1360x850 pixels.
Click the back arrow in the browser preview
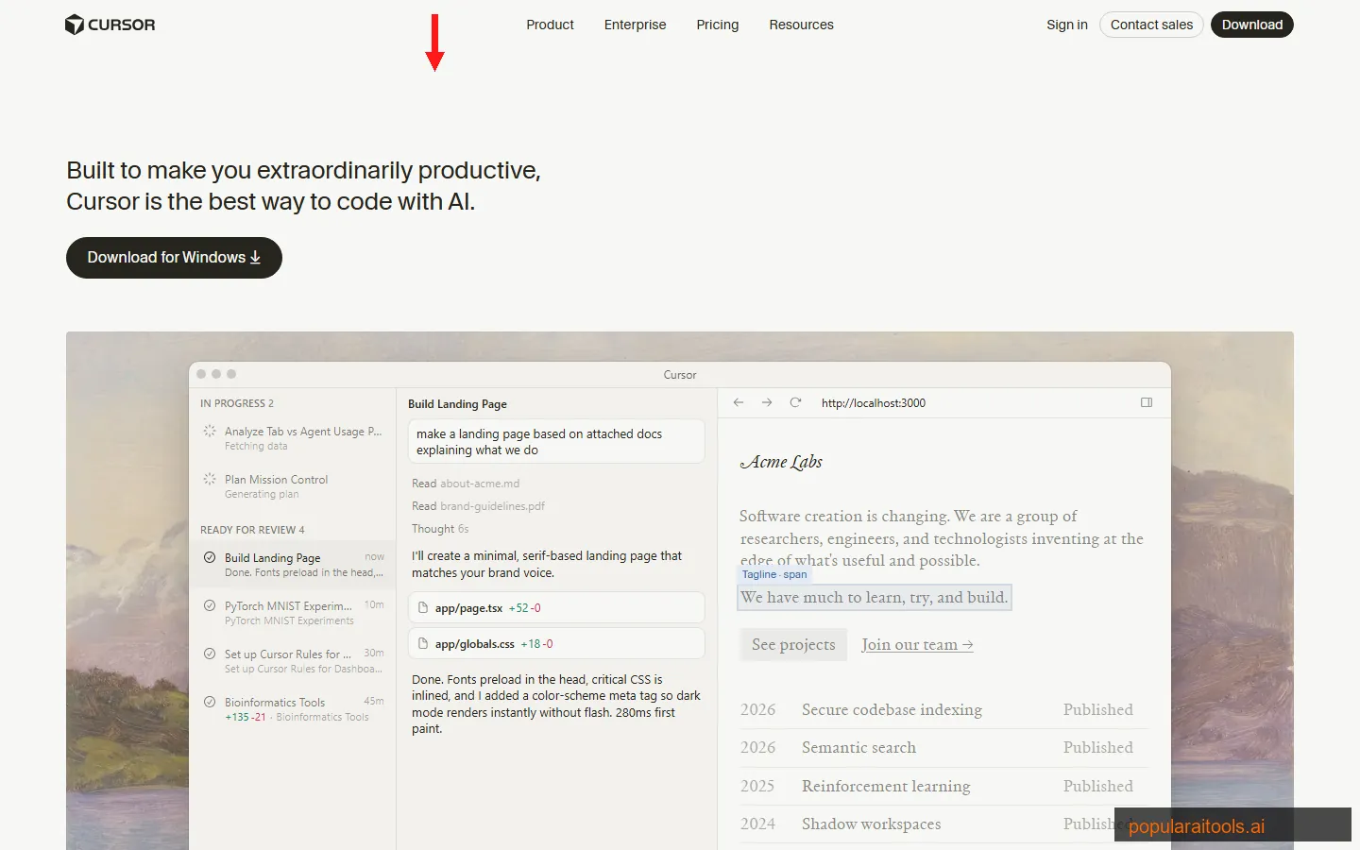pos(739,402)
